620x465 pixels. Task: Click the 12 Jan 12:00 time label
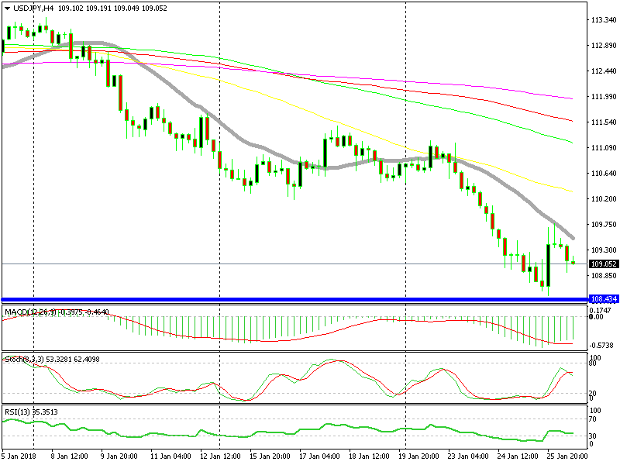[221, 456]
